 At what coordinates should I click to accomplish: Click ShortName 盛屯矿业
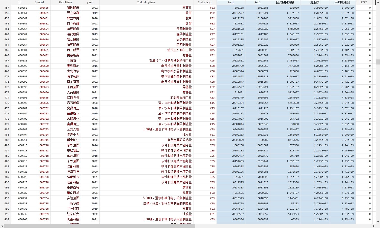(73, 140)
